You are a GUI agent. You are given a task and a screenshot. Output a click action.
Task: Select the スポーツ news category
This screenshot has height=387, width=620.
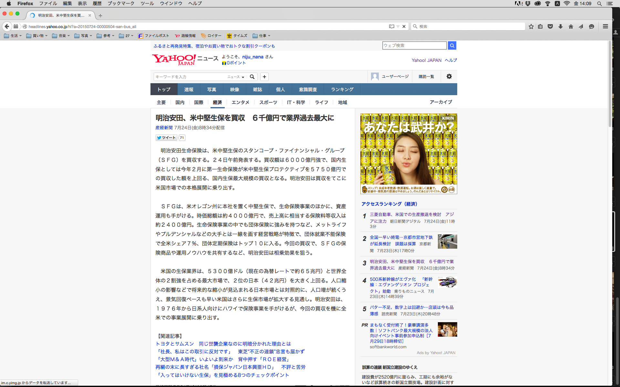click(x=268, y=102)
